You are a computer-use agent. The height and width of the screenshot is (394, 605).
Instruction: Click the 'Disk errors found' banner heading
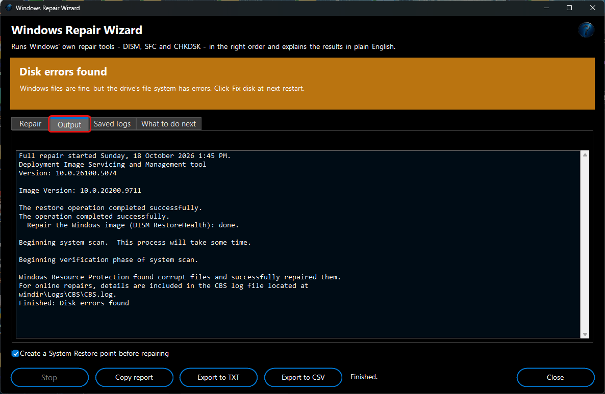point(63,72)
